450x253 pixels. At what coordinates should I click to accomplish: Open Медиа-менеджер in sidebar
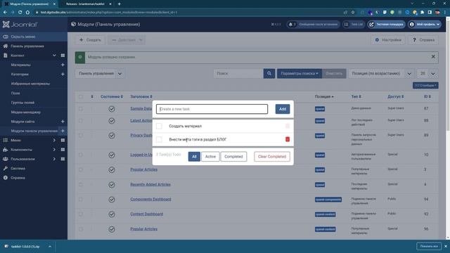(26, 112)
